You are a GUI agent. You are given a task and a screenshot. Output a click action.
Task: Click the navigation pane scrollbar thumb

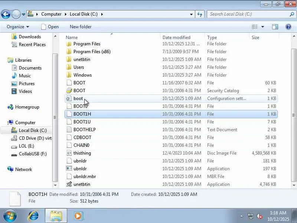click(55, 117)
